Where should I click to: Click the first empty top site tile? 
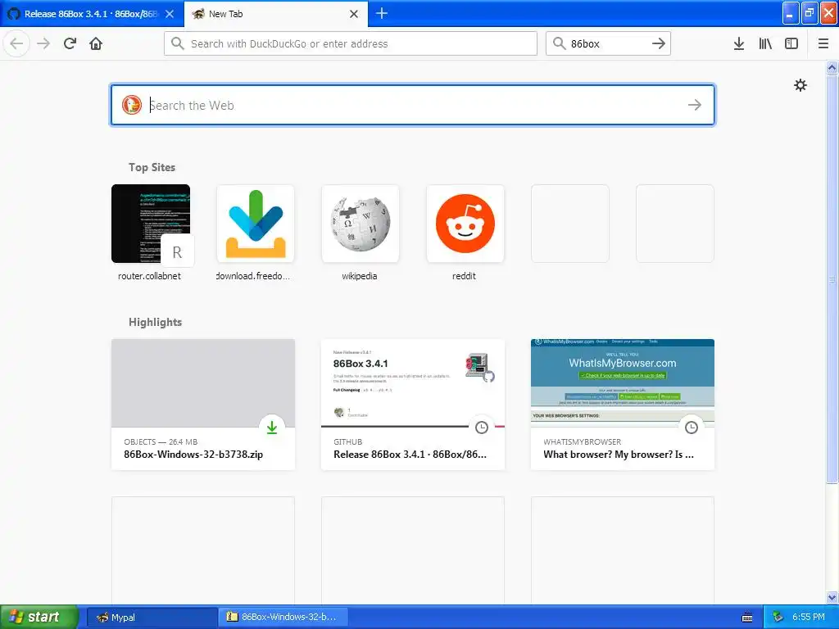pyautogui.click(x=570, y=224)
